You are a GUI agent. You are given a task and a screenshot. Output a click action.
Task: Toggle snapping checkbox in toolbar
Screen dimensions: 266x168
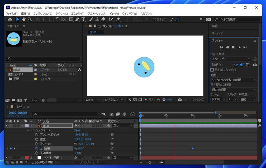coord(154,20)
